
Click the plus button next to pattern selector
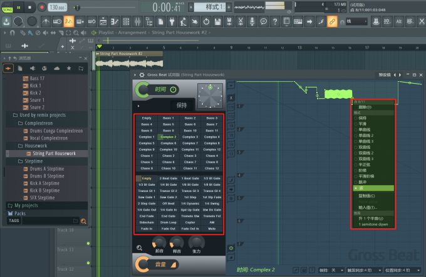(229, 8)
